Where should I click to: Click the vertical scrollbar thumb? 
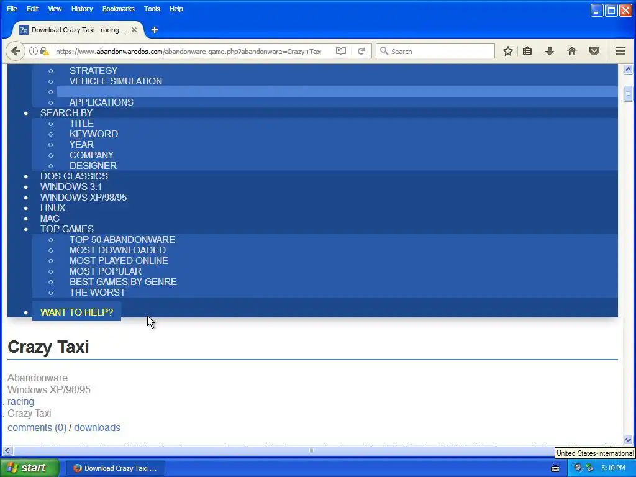(x=628, y=94)
